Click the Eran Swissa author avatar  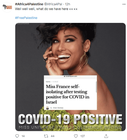[x=47, y=108]
